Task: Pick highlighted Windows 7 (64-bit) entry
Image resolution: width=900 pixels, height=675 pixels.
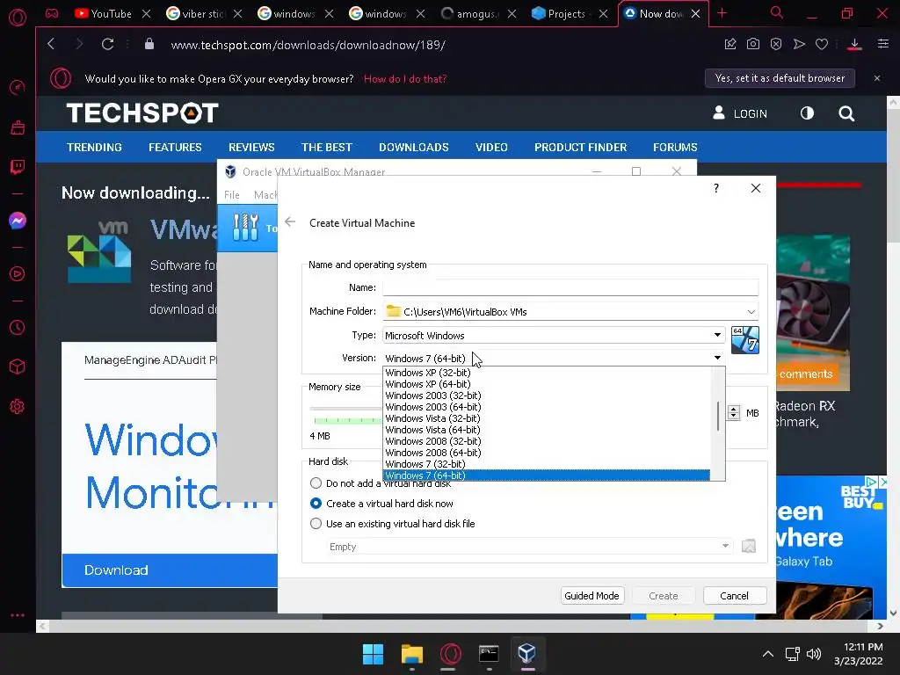Action: [x=547, y=475]
